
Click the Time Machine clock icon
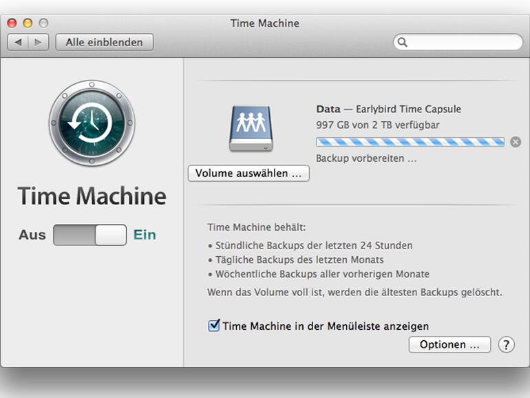click(x=92, y=123)
